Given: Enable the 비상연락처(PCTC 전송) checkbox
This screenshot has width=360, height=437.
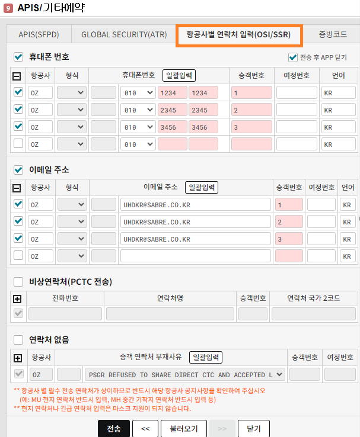Looking at the screenshot, I should [18, 281].
